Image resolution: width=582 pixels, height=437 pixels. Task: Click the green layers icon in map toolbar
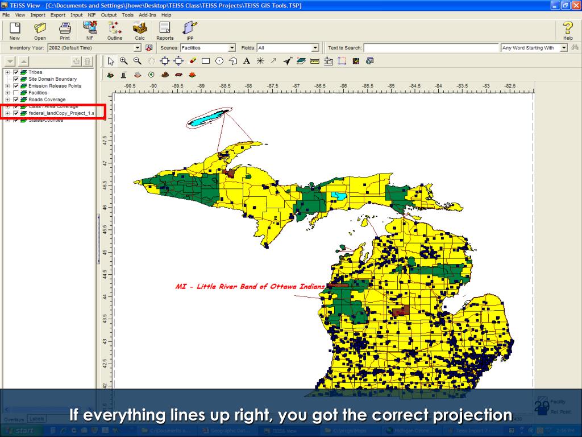point(301,61)
